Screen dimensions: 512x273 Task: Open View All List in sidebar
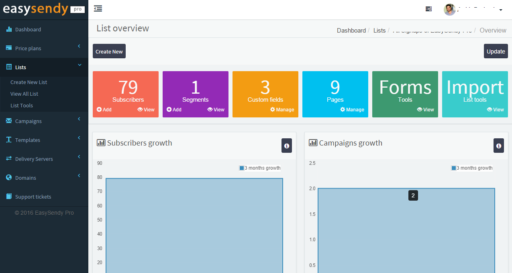(x=24, y=94)
